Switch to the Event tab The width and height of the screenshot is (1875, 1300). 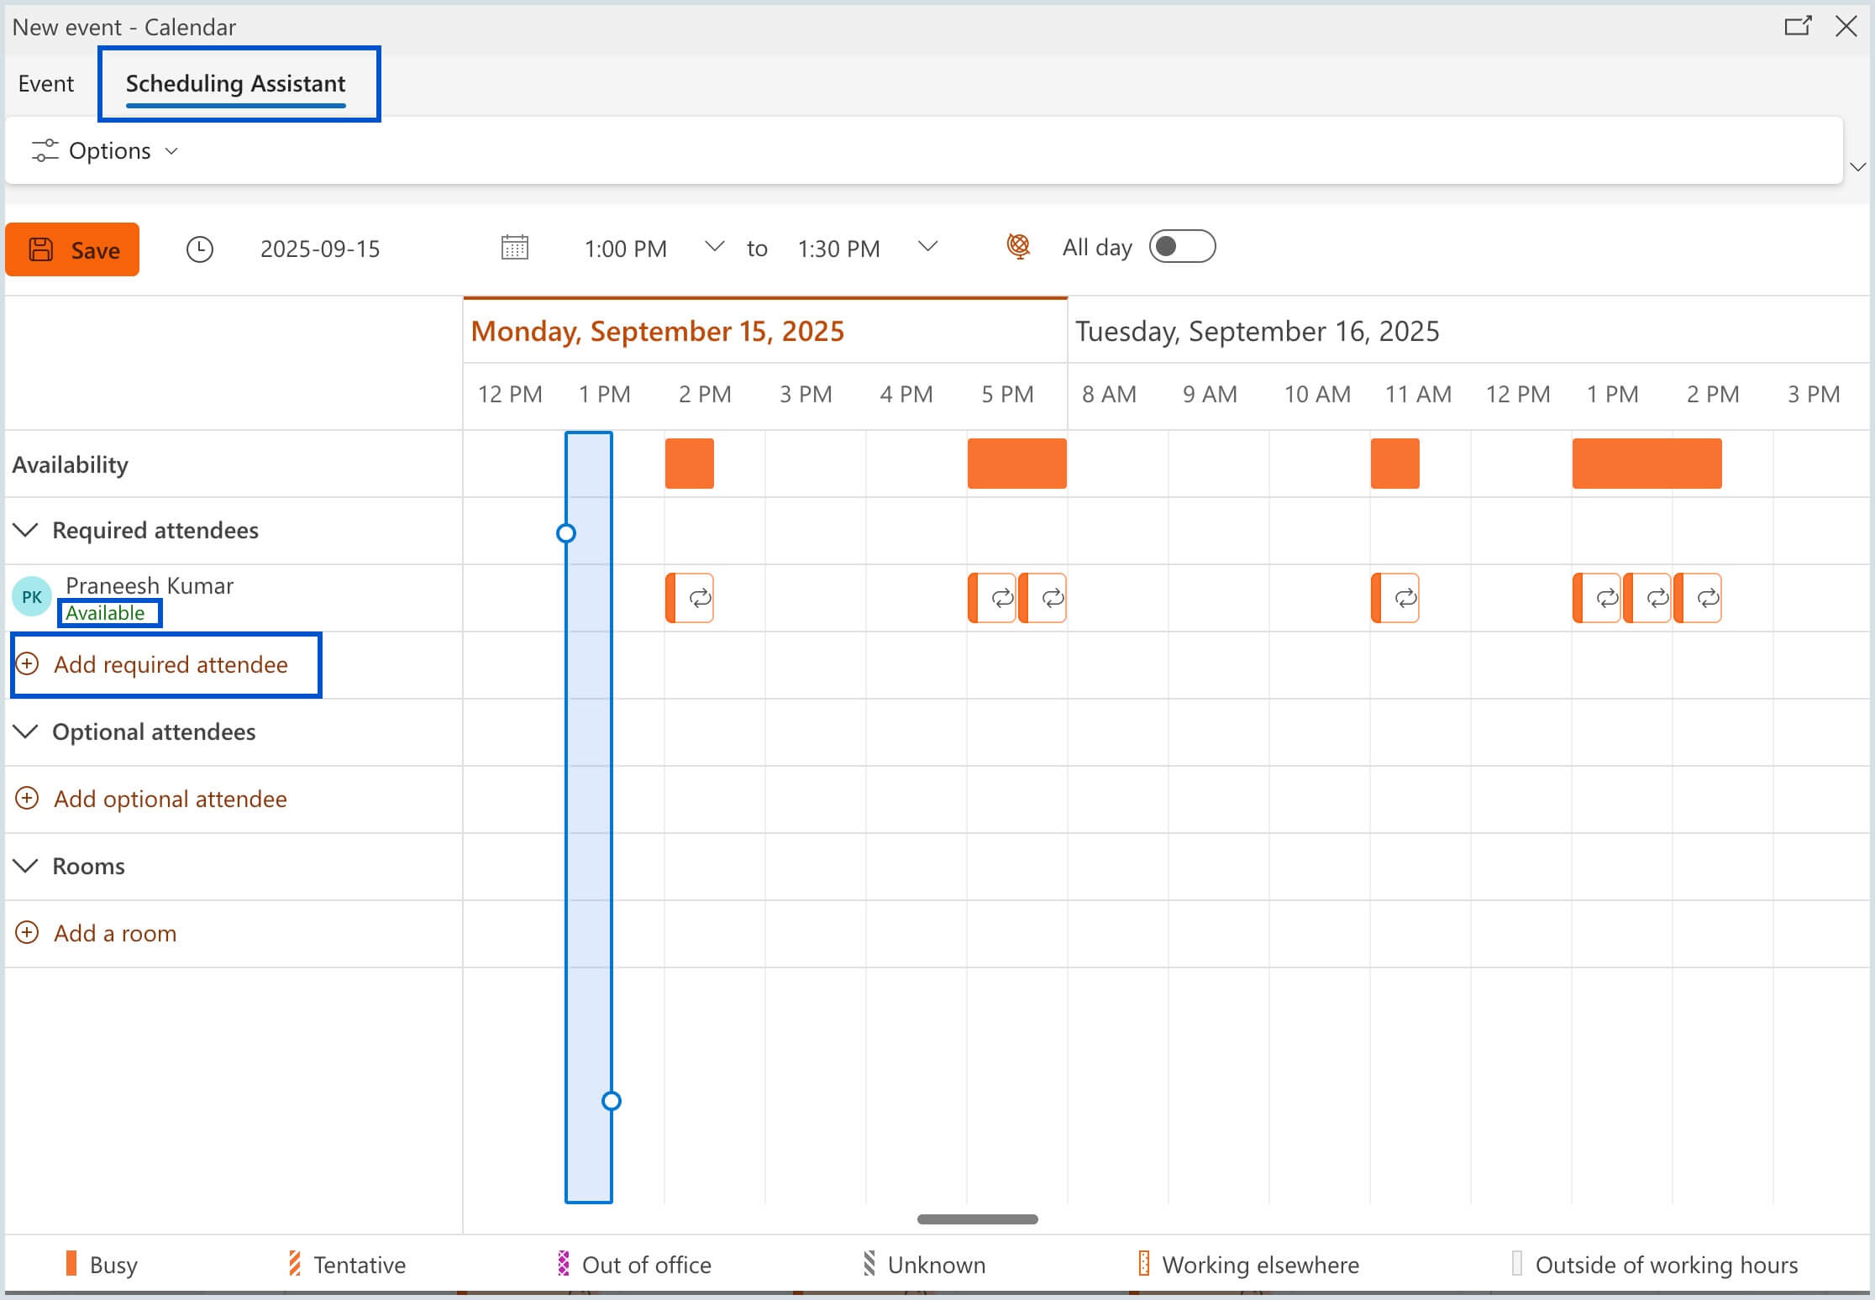[x=46, y=83]
